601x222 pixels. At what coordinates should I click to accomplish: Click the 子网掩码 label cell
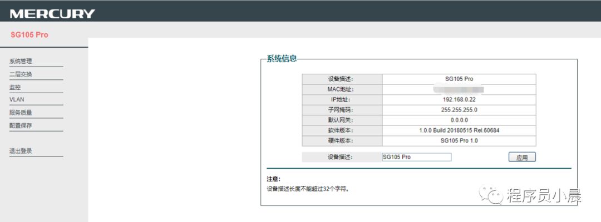[342, 110]
